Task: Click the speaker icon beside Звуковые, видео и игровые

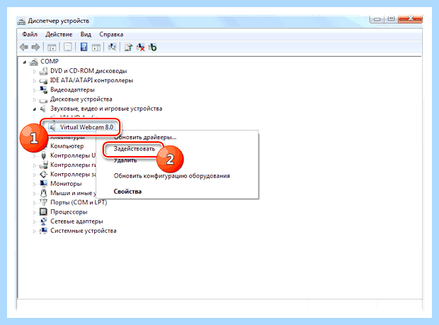Action: click(42, 109)
